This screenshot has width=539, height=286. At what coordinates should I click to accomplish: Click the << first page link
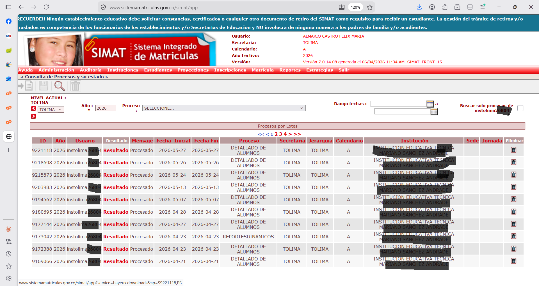[261, 134]
